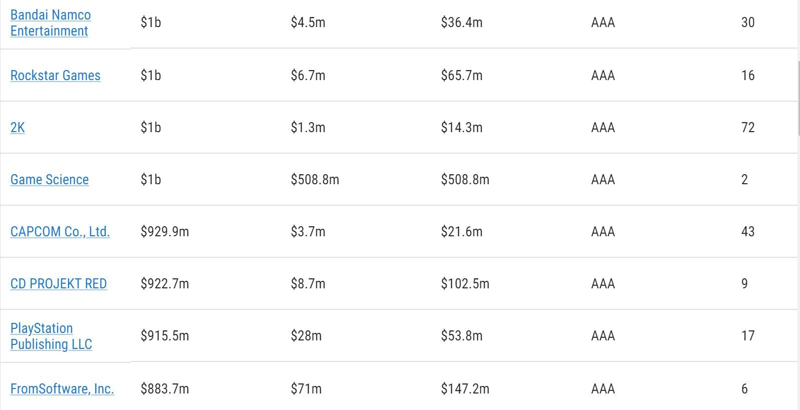Click the $883.7m figure for FromSoftware
800x410 pixels.
(165, 389)
